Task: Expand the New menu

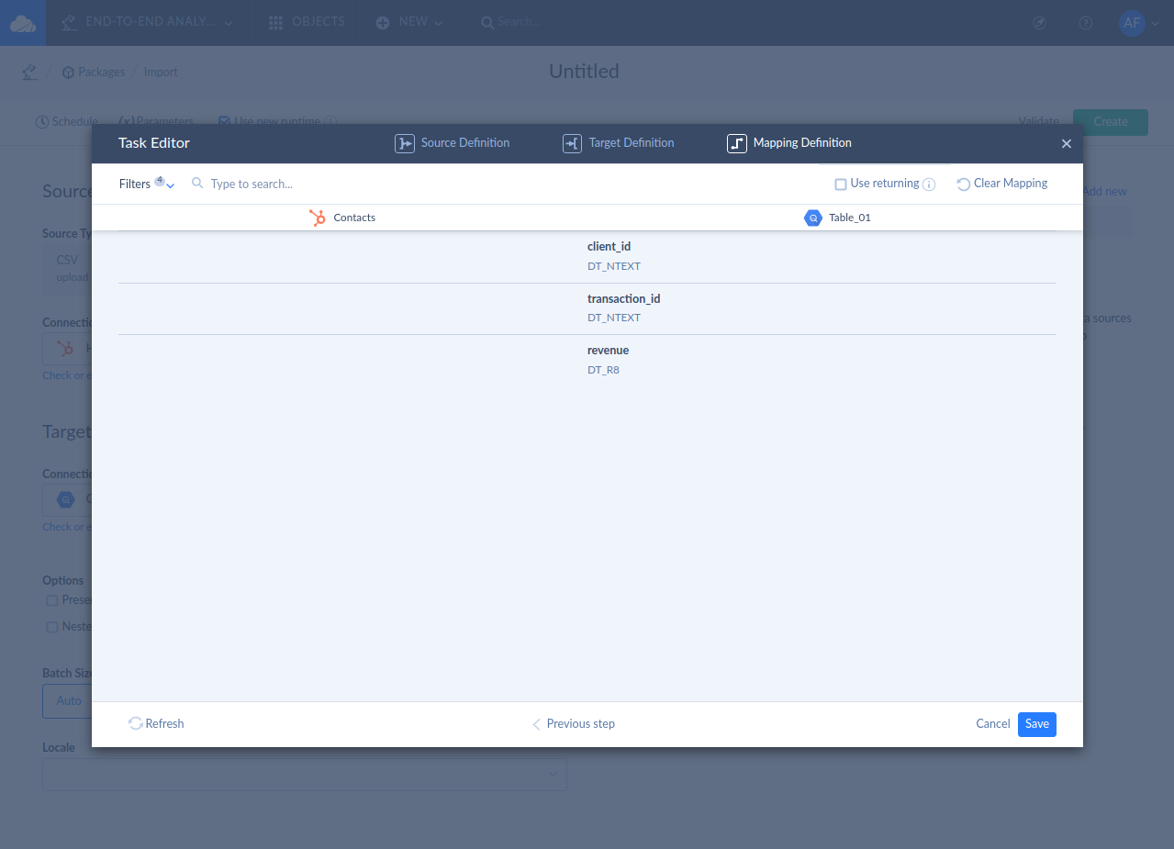Action: [x=409, y=22]
